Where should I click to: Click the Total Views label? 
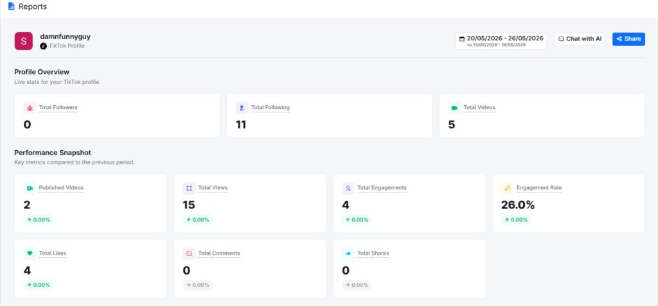click(213, 188)
